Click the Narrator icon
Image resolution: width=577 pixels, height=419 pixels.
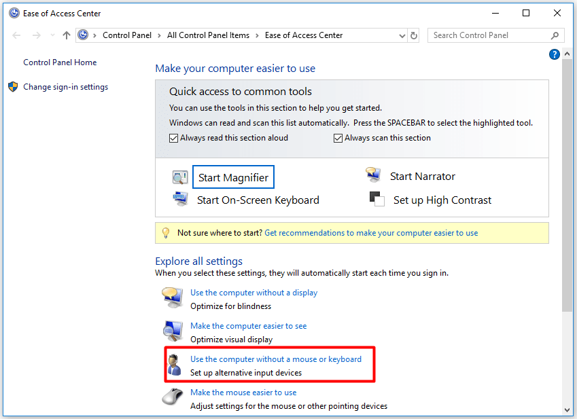[x=373, y=175]
